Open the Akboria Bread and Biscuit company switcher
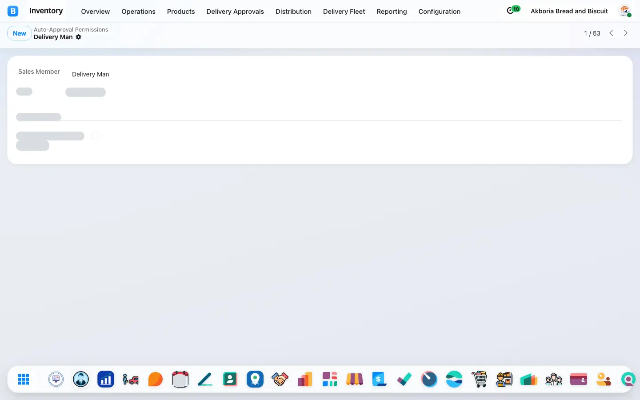Image resolution: width=640 pixels, height=400 pixels. pos(569,11)
